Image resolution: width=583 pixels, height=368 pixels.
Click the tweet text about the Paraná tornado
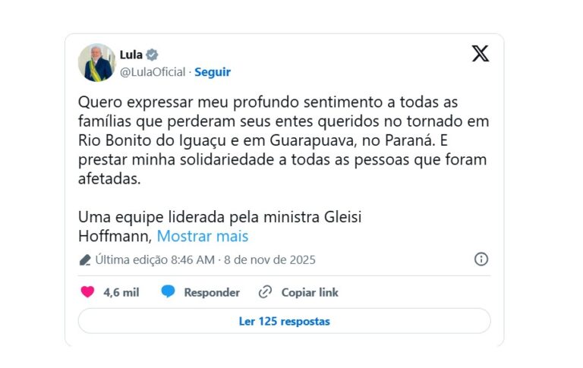[283, 140]
